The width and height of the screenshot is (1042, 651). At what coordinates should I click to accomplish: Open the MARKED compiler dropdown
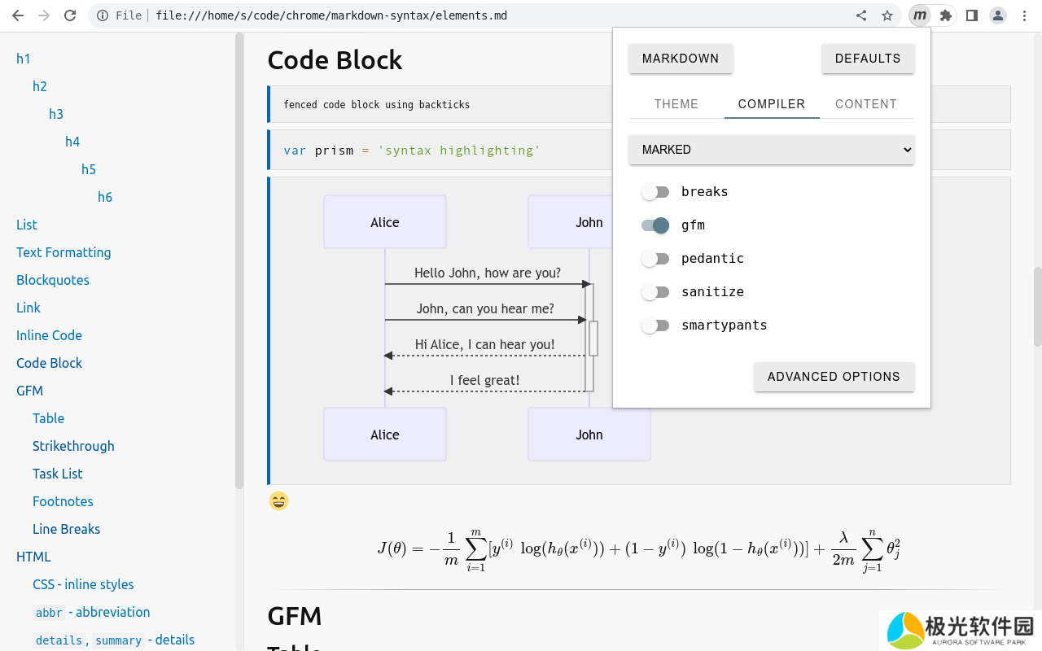771,150
